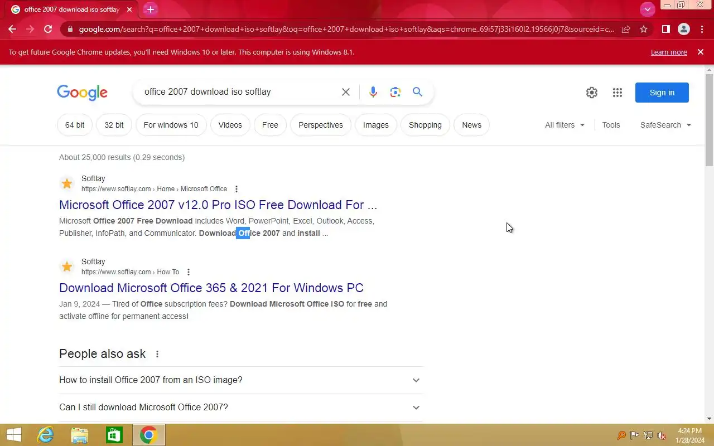Switch to News results
The height and width of the screenshot is (446, 714).
point(471,125)
